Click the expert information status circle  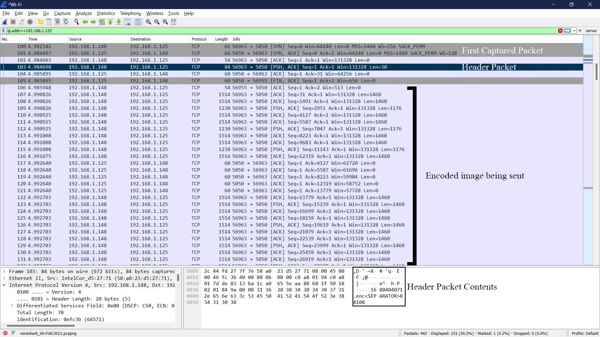5,333
